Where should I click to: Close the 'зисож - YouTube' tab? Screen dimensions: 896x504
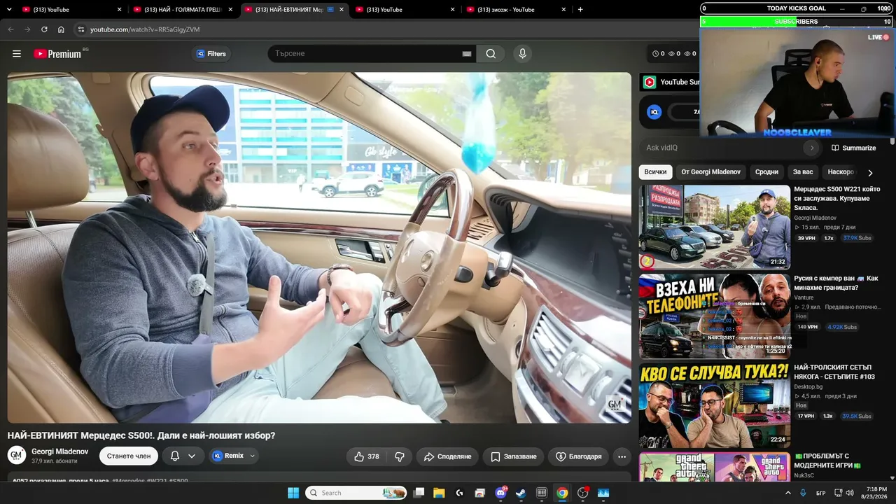click(564, 10)
